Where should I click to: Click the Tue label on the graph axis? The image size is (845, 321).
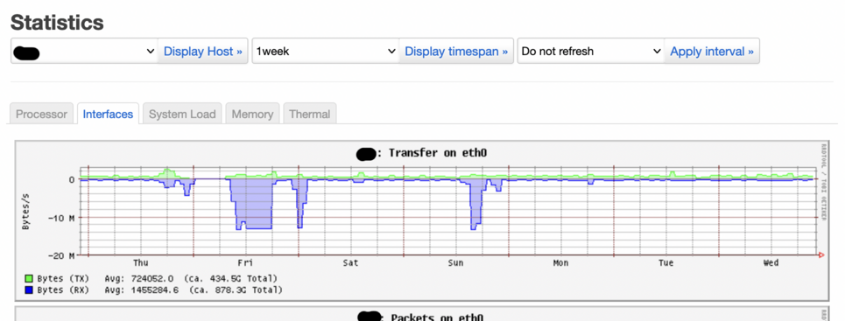665,262
